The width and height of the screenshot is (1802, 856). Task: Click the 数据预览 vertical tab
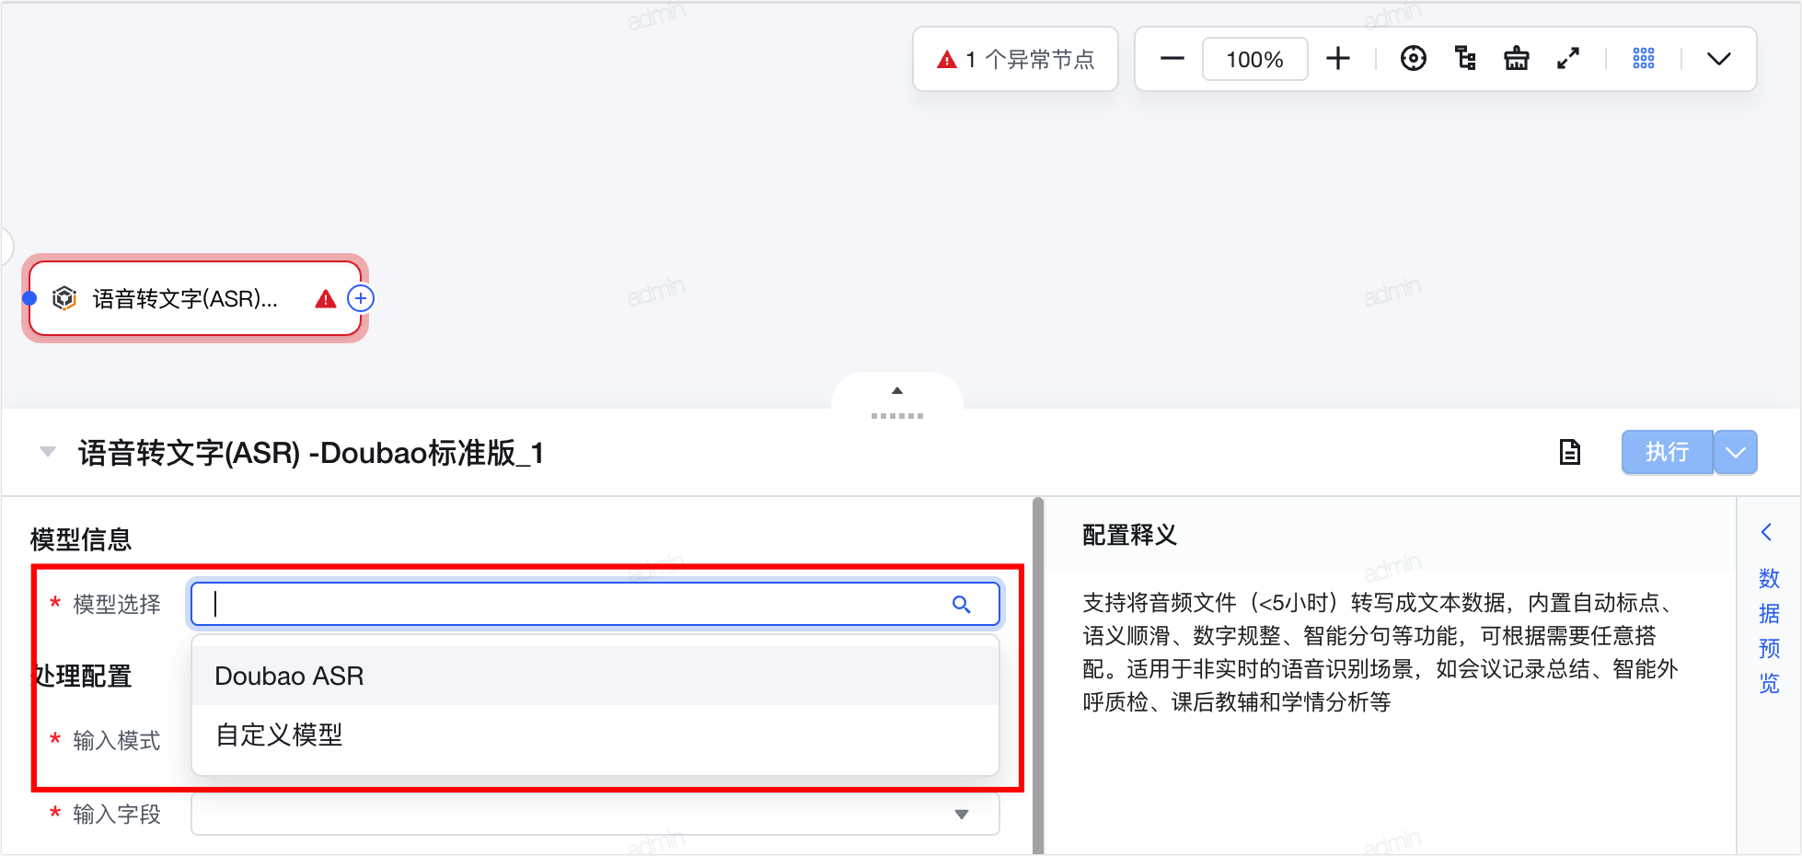coord(1769,630)
